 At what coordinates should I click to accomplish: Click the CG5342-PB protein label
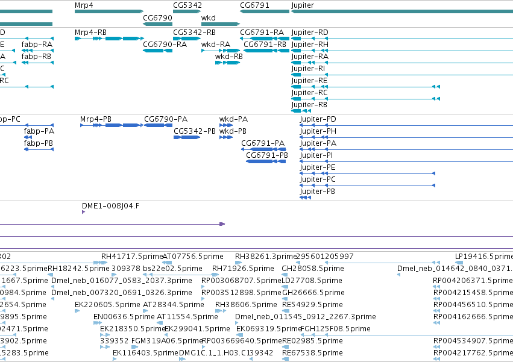pyautogui.click(x=195, y=131)
